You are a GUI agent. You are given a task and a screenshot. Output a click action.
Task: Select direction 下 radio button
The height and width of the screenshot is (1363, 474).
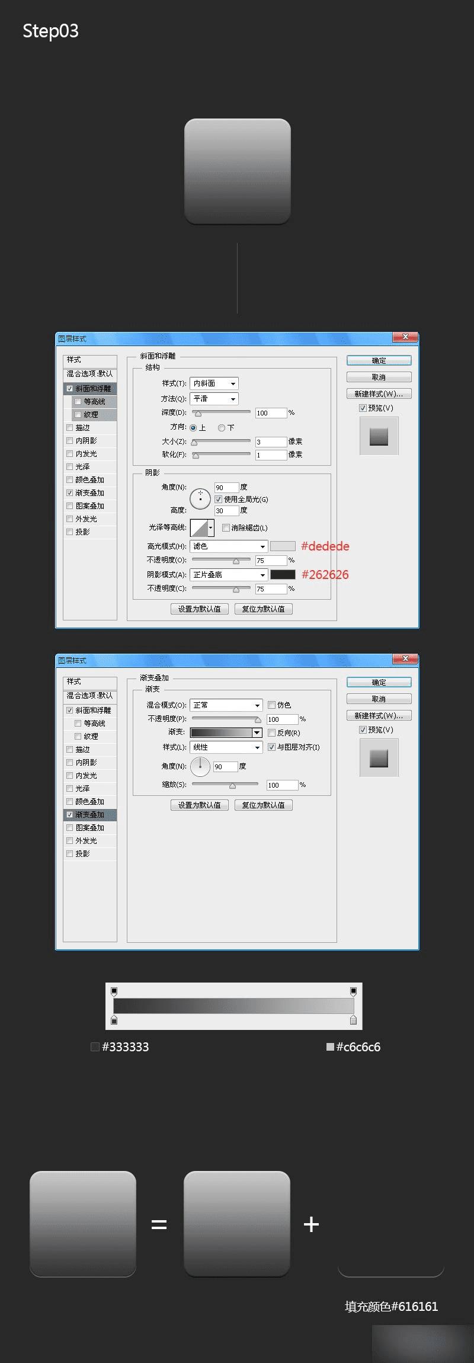click(222, 427)
